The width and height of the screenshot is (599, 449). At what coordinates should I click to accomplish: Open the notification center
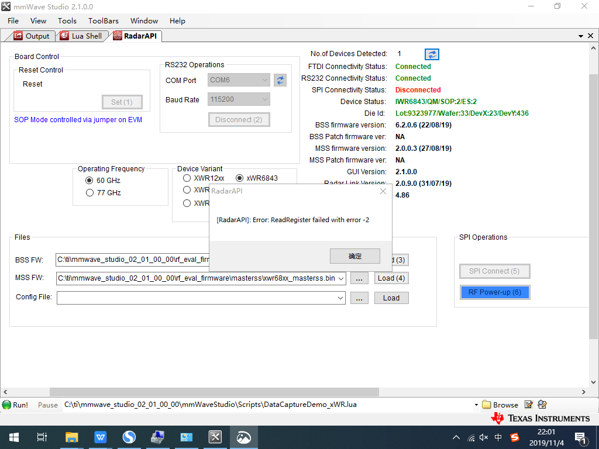point(581,438)
